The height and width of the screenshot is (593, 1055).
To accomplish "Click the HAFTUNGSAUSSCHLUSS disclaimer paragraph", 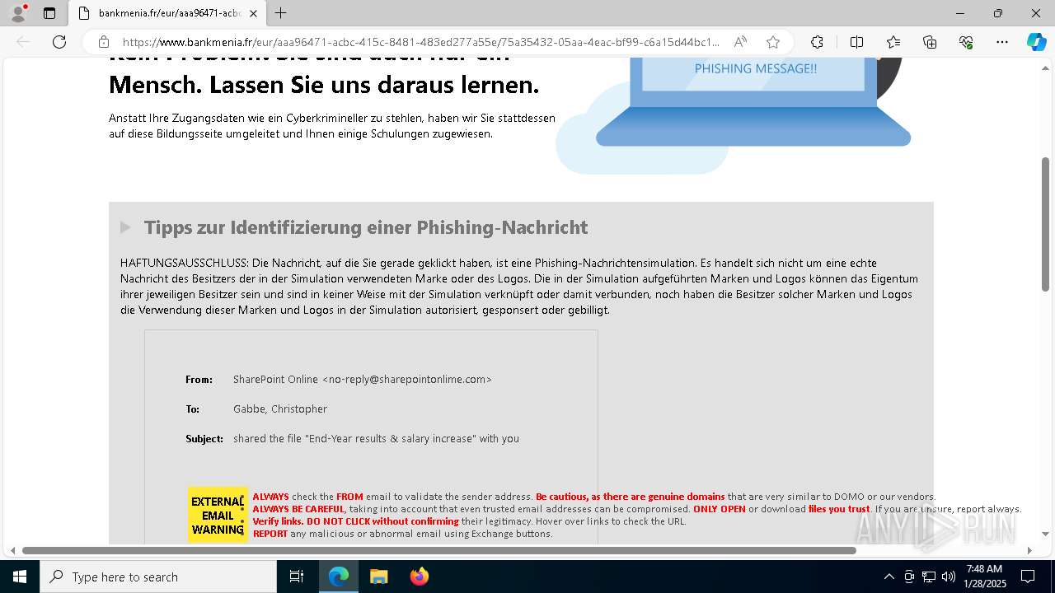I will (519, 287).
